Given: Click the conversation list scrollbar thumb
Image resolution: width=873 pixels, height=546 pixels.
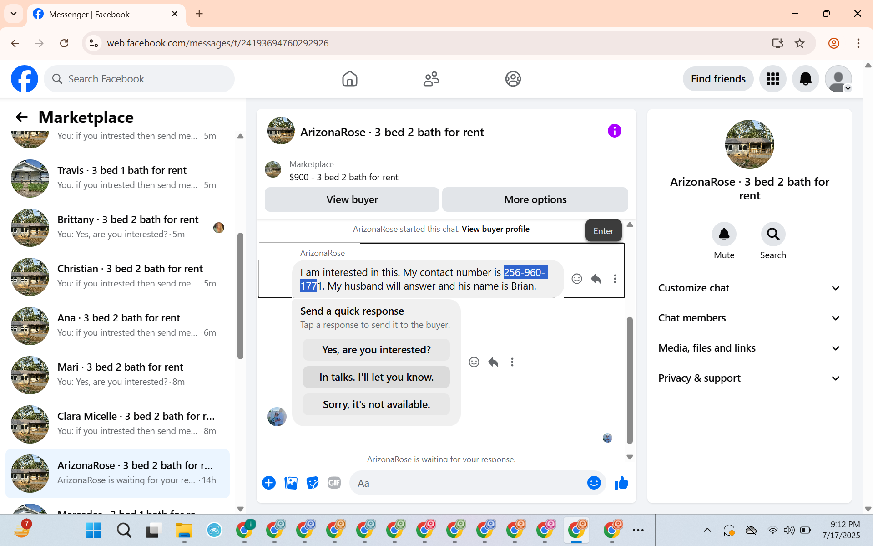Looking at the screenshot, I should pos(240,296).
